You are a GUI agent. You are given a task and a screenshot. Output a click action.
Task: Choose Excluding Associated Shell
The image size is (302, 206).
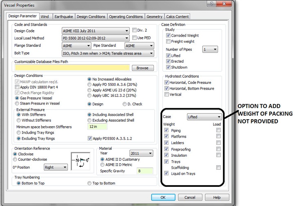click(89, 120)
